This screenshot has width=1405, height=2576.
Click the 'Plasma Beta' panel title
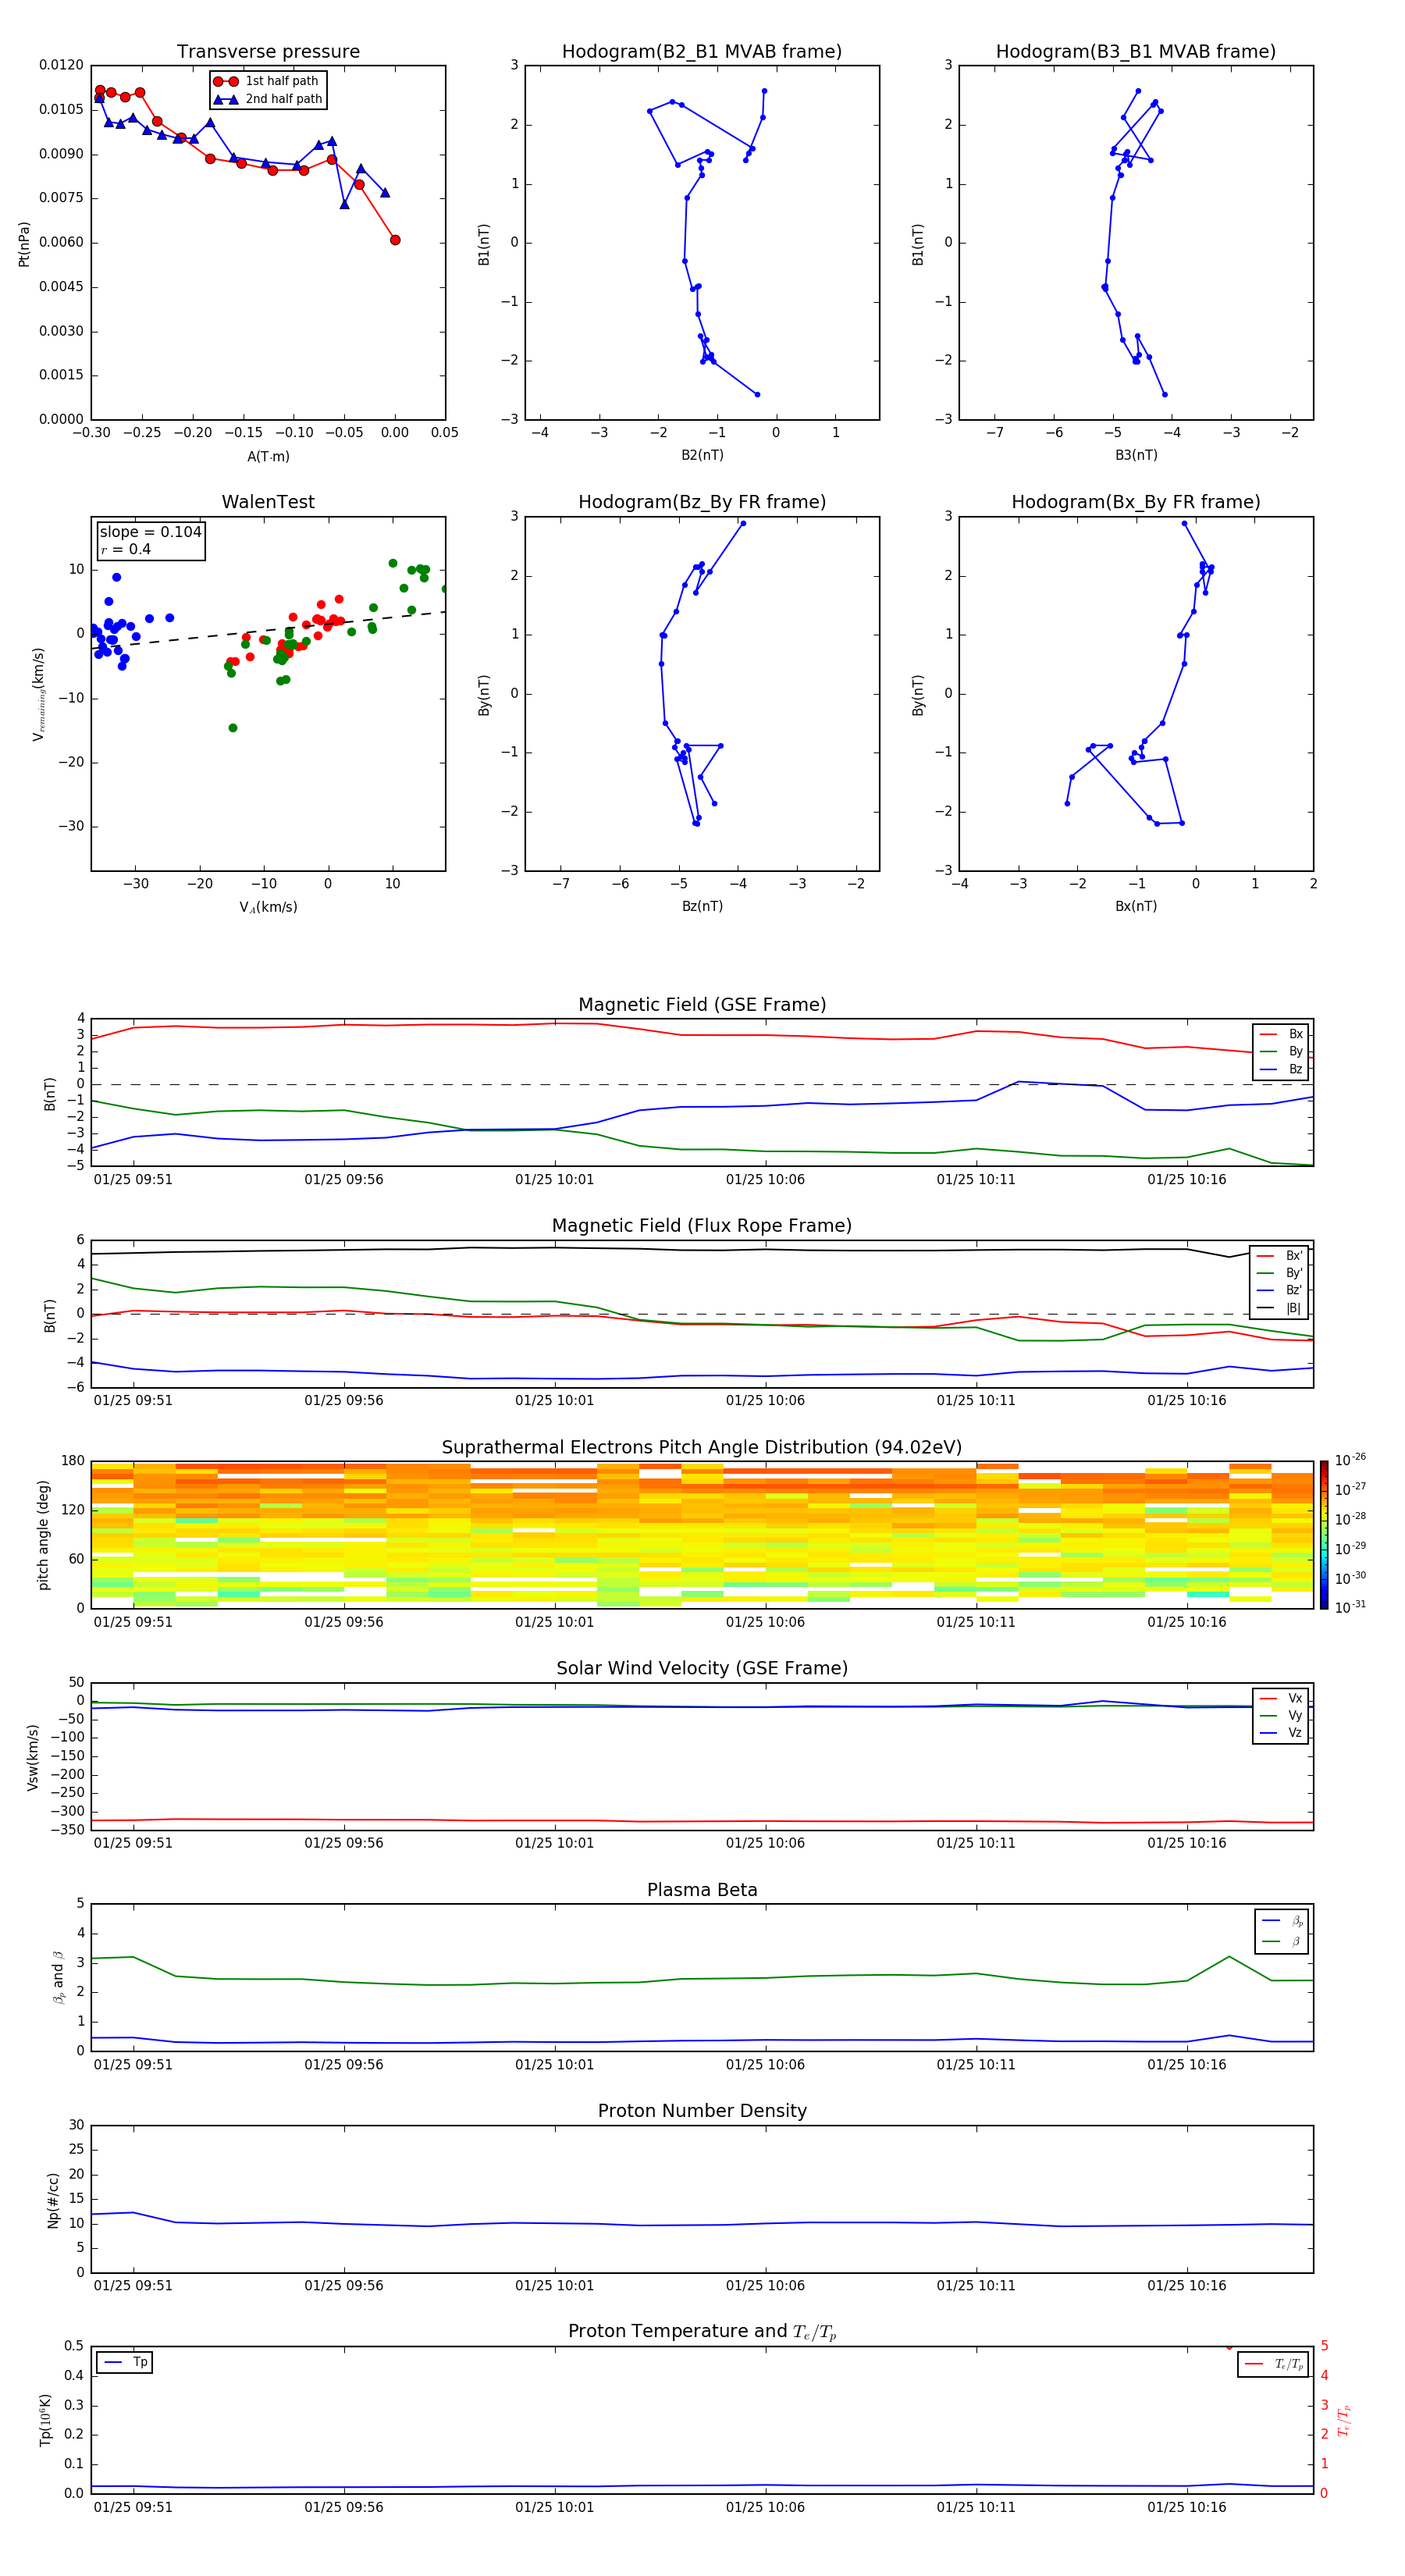tap(702, 1891)
